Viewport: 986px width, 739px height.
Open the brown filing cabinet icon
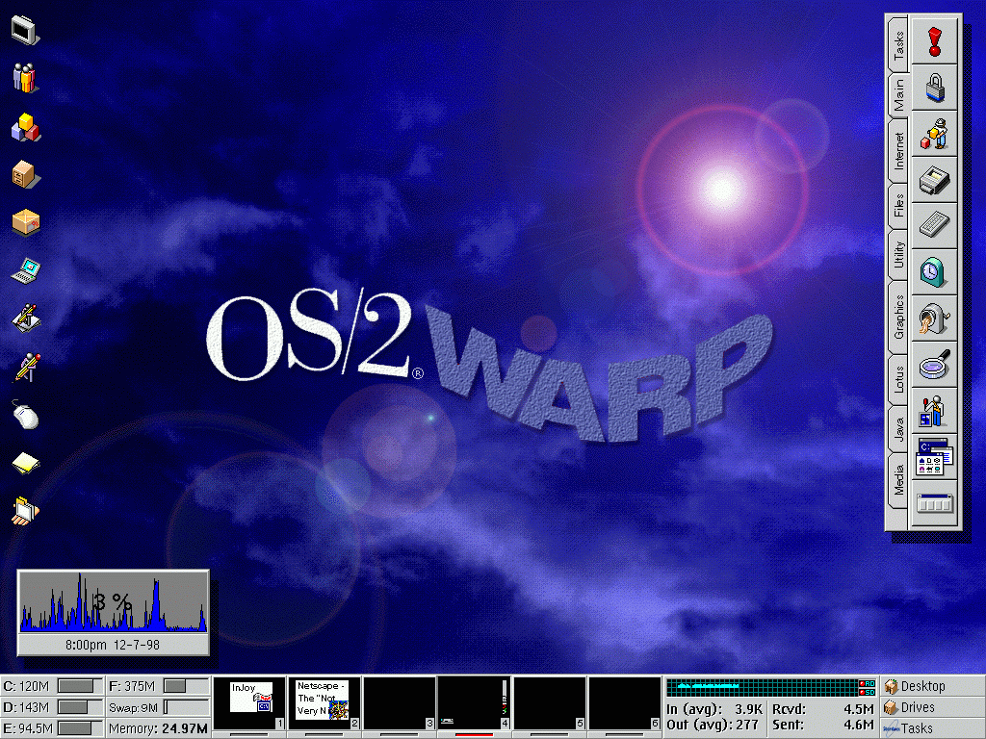tap(26, 174)
